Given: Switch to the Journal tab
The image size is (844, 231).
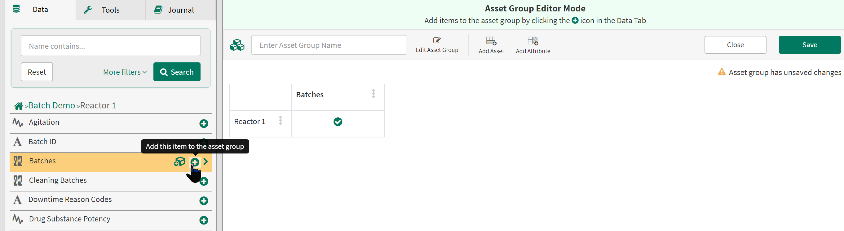Looking at the screenshot, I should pos(180,10).
